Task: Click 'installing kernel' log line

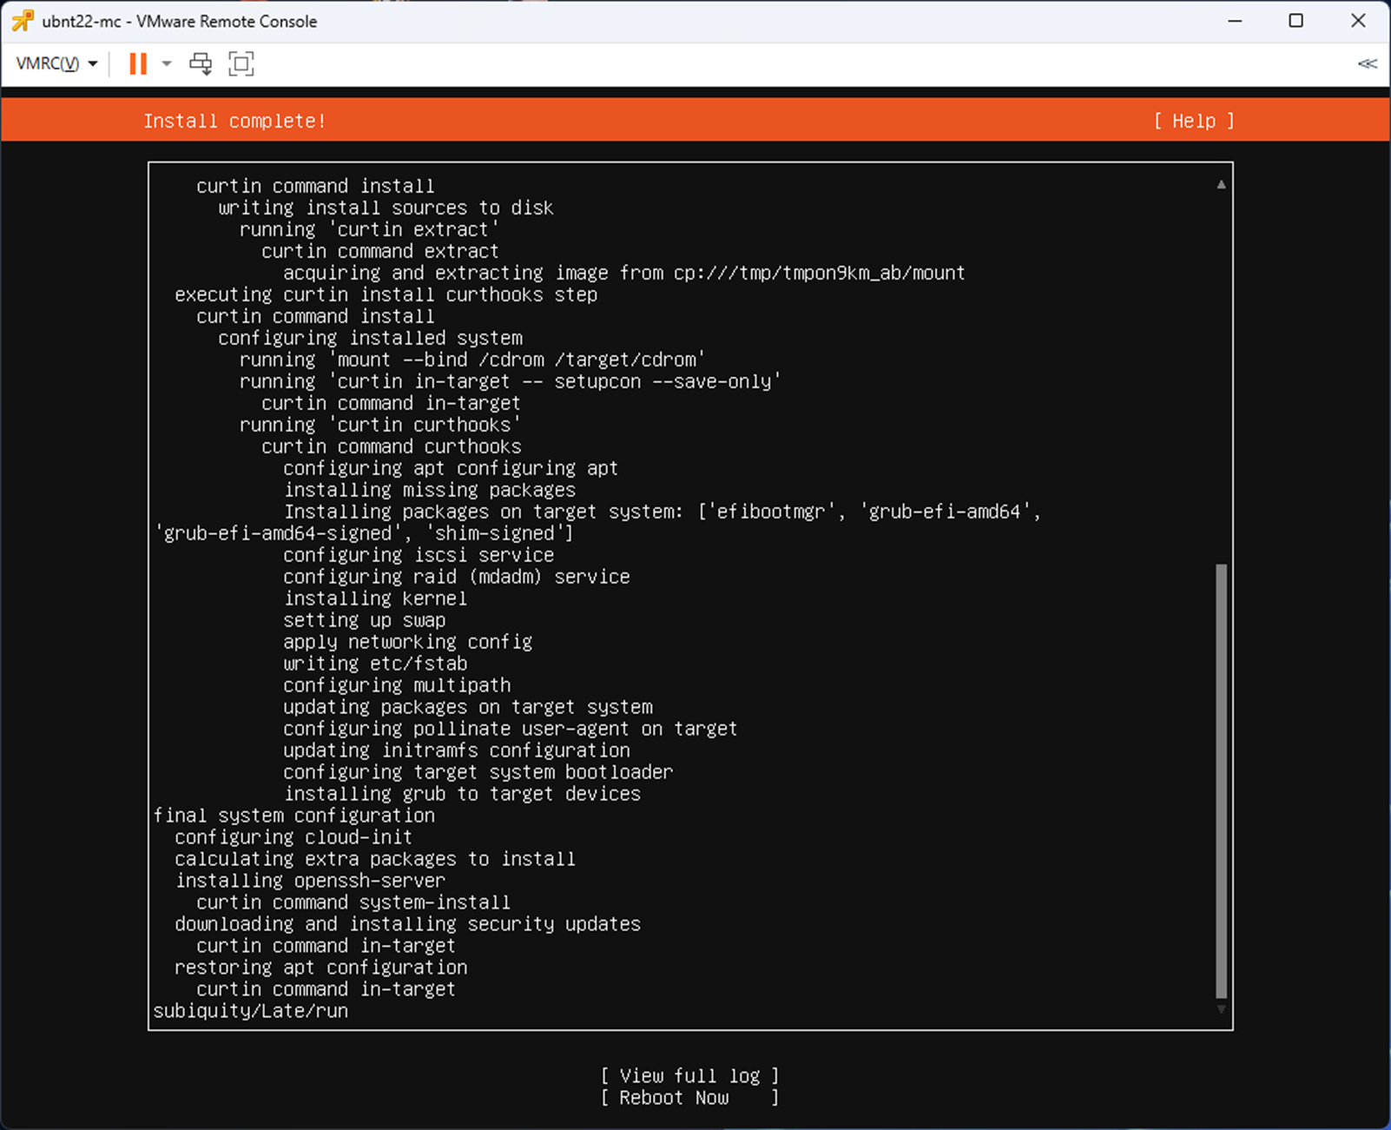Action: tap(375, 598)
